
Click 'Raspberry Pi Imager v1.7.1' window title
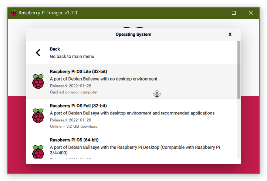coord(48,13)
